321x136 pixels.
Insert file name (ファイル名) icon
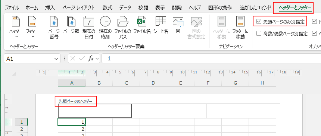(142, 25)
